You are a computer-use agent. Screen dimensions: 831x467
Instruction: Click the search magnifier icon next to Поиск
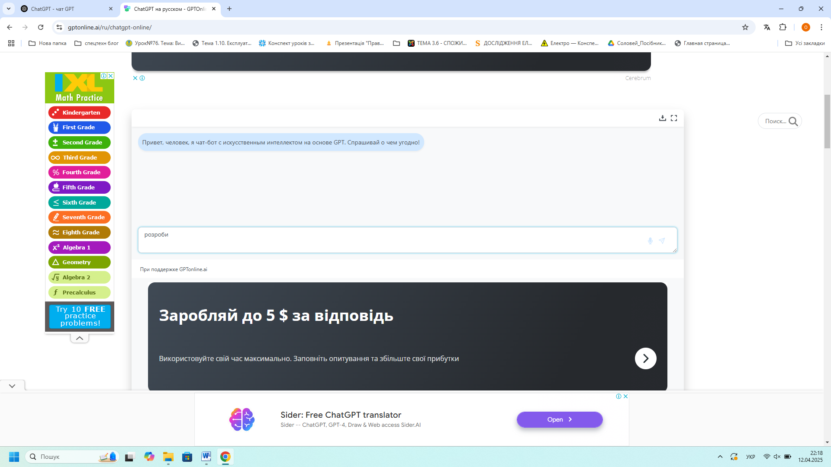tap(793, 122)
